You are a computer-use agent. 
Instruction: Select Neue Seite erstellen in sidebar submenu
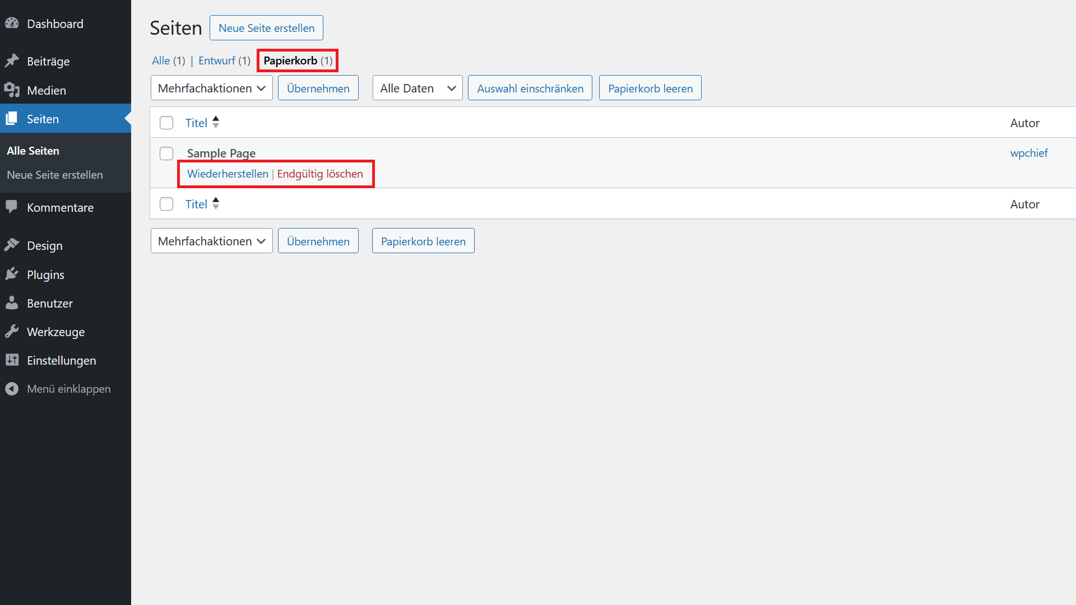(x=55, y=175)
